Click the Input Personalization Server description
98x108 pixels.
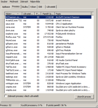[69, 54]
